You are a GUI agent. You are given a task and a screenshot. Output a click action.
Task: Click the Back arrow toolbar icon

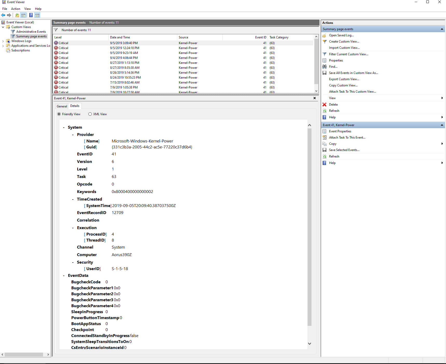point(3,15)
